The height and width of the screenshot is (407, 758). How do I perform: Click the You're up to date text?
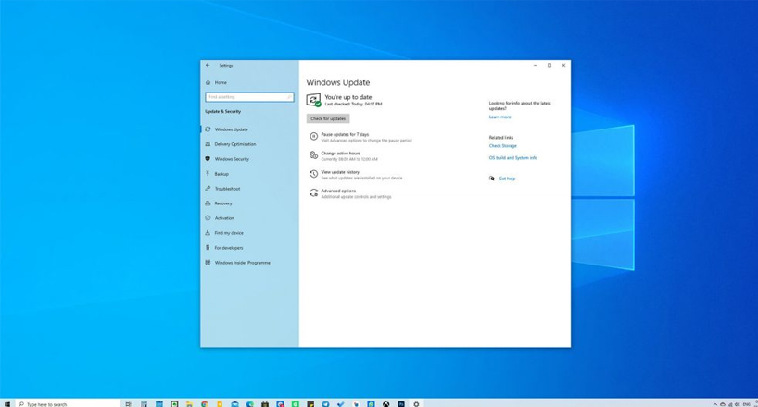coord(348,97)
